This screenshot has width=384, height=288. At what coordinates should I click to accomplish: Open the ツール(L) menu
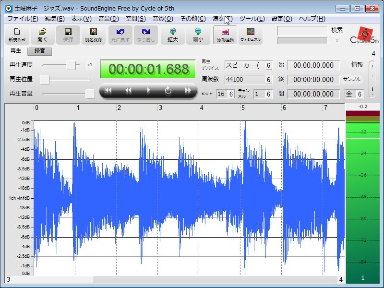252,19
